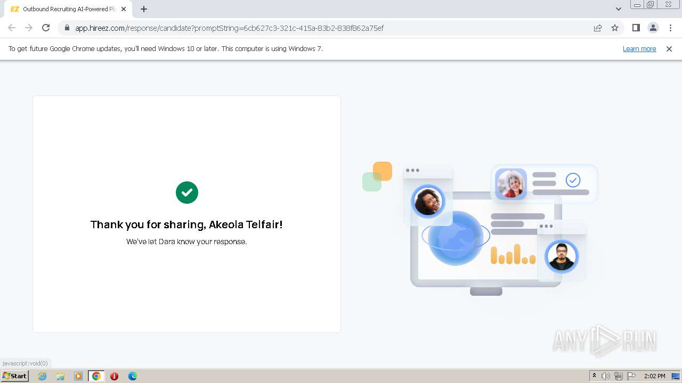Go forward using the browser forward arrow

click(29, 28)
